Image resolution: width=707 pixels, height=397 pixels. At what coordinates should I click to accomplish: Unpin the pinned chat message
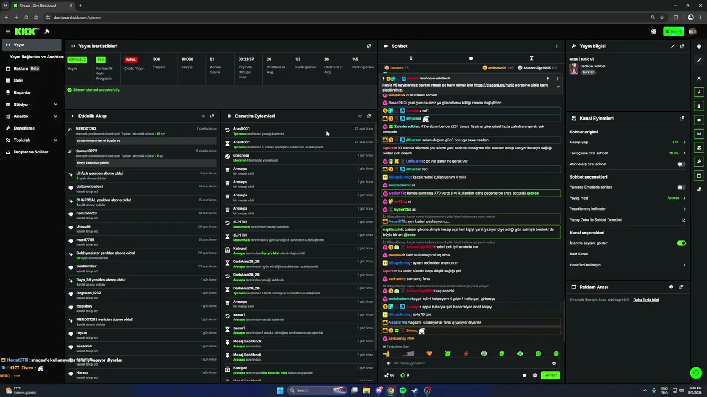pos(548,78)
